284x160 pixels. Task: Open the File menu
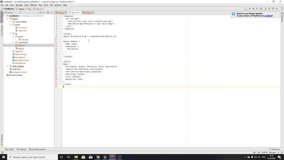coord(2,5)
